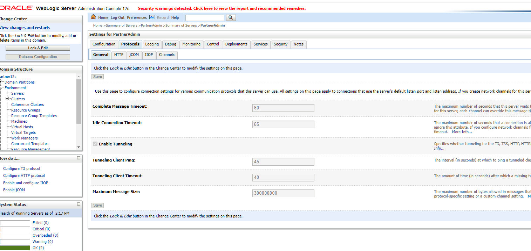Open the Configure HTTP protocol link

(24, 175)
